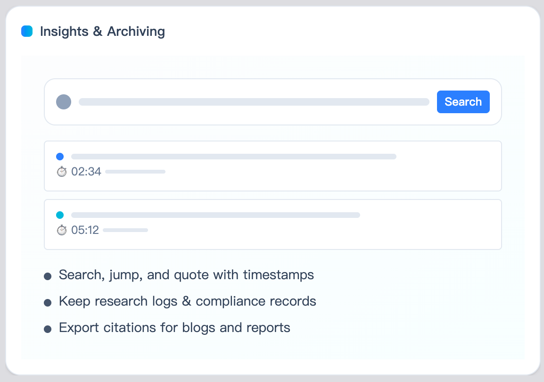544x382 pixels.
Task: Jump to the 02:34 timestamp
Action: click(x=86, y=172)
